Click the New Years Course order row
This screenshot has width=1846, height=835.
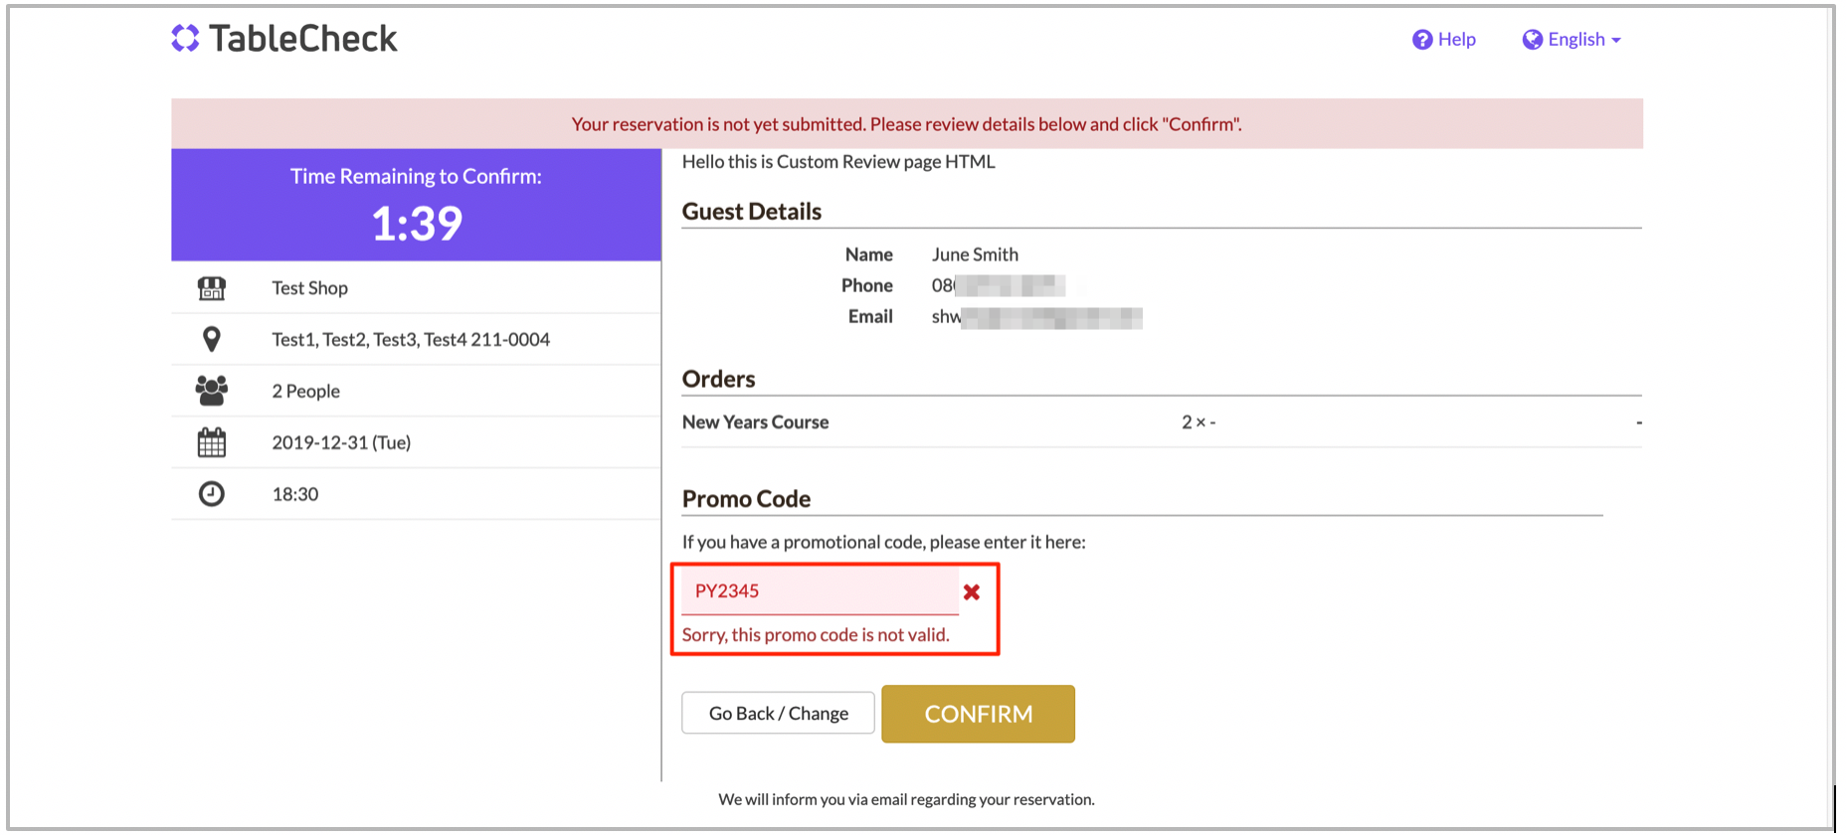pos(1162,422)
